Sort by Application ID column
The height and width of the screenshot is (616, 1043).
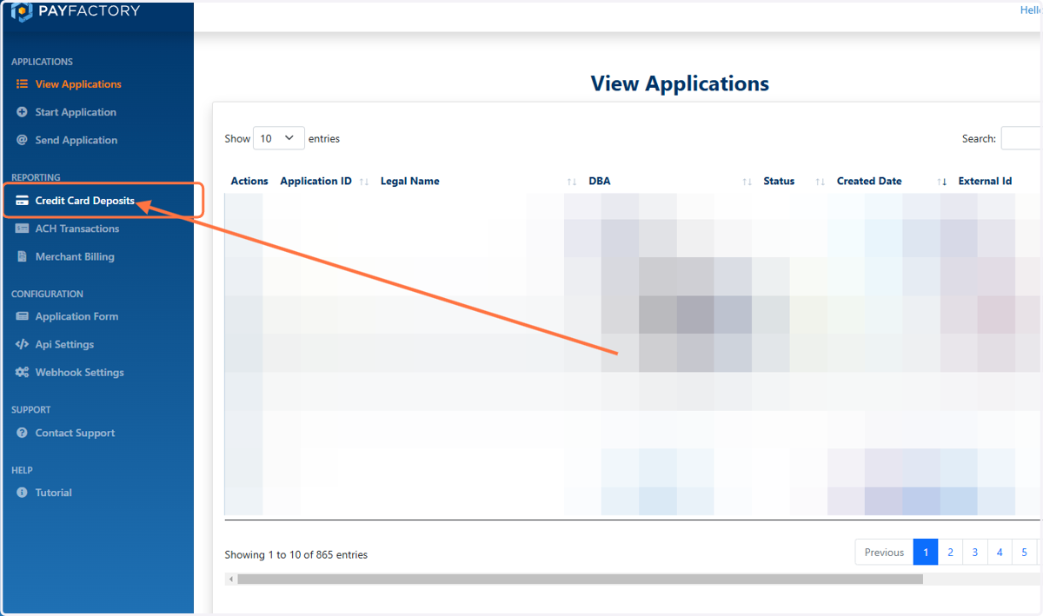323,182
